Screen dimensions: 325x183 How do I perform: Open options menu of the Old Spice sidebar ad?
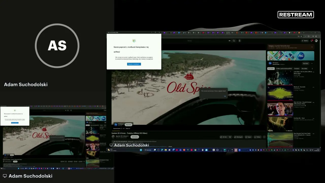(x=312, y=64)
